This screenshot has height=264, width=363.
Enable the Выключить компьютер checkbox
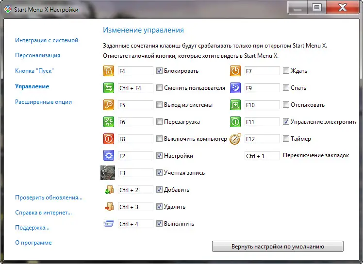coord(159,139)
